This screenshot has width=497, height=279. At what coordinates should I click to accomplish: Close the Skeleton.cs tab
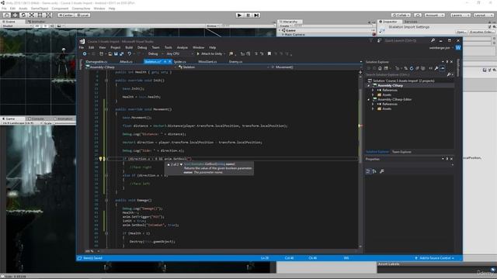(x=169, y=62)
